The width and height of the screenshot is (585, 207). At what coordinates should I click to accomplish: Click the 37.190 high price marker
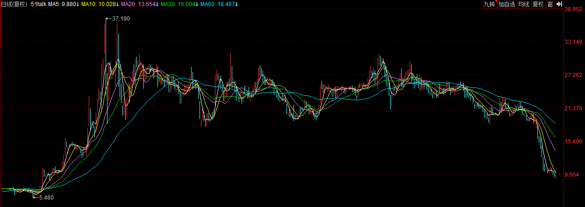pos(121,19)
